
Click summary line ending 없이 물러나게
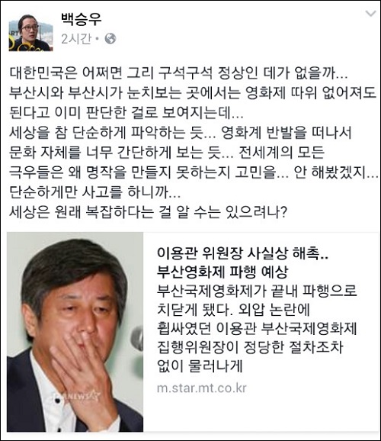(x=200, y=366)
